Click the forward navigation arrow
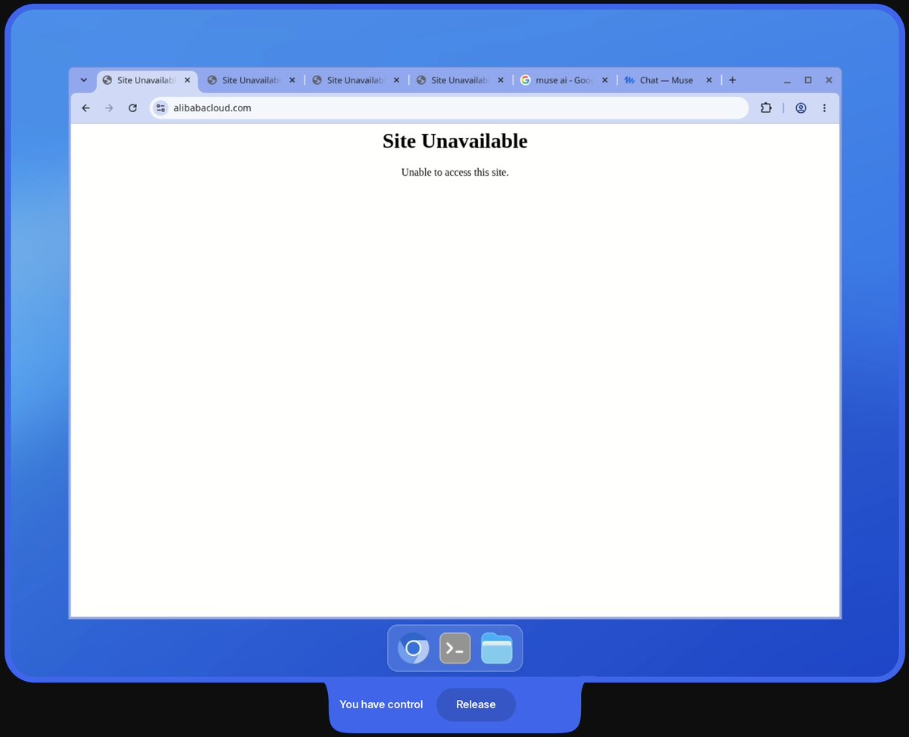This screenshot has width=909, height=737. pyautogui.click(x=109, y=108)
